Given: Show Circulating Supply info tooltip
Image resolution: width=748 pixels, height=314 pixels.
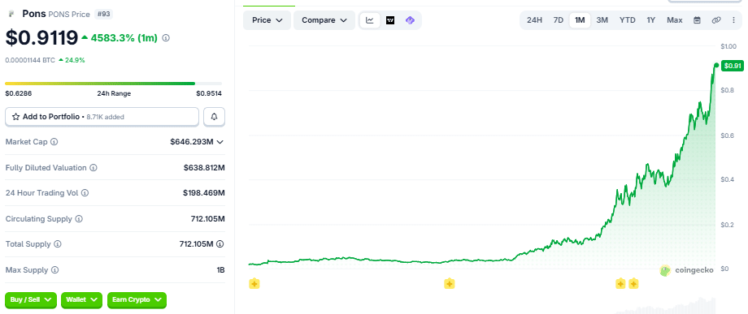Looking at the screenshot, I should tap(79, 219).
